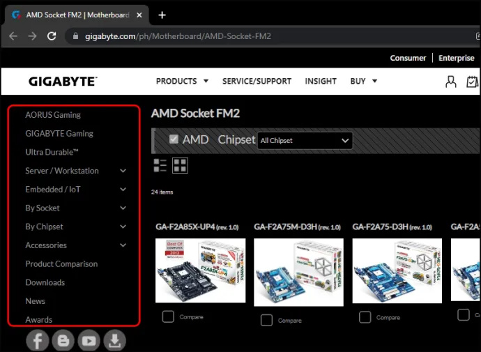Open Product Comparison page
Screen dimensions: 481x352
pos(61,264)
